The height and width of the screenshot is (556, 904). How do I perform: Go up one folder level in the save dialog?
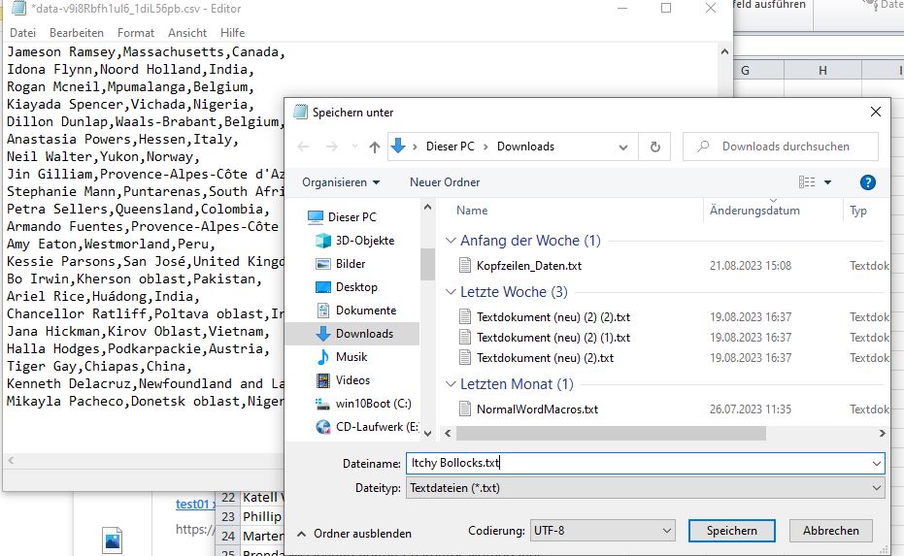pos(375,147)
